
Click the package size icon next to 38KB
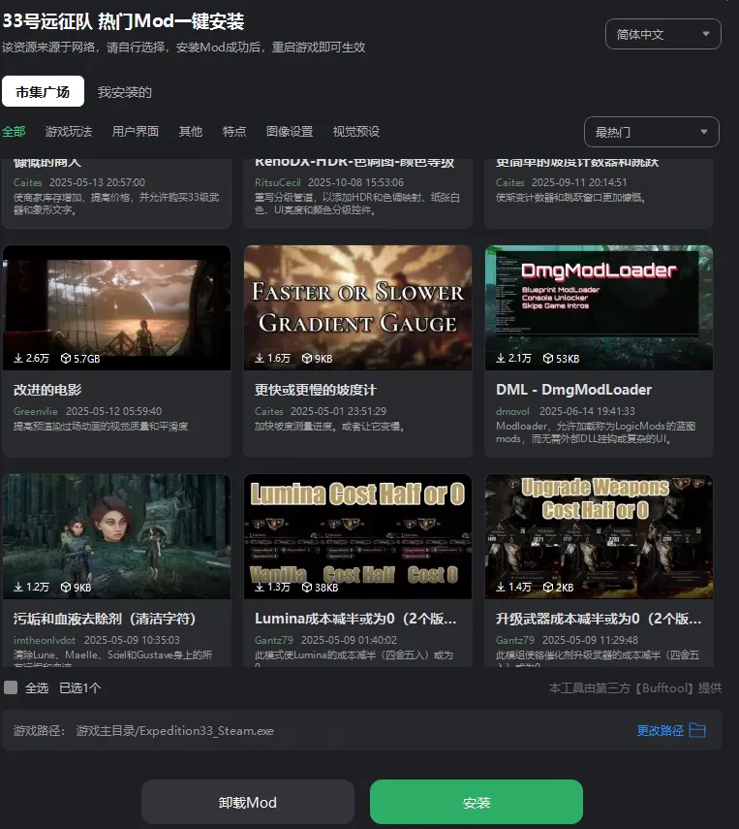(x=307, y=587)
